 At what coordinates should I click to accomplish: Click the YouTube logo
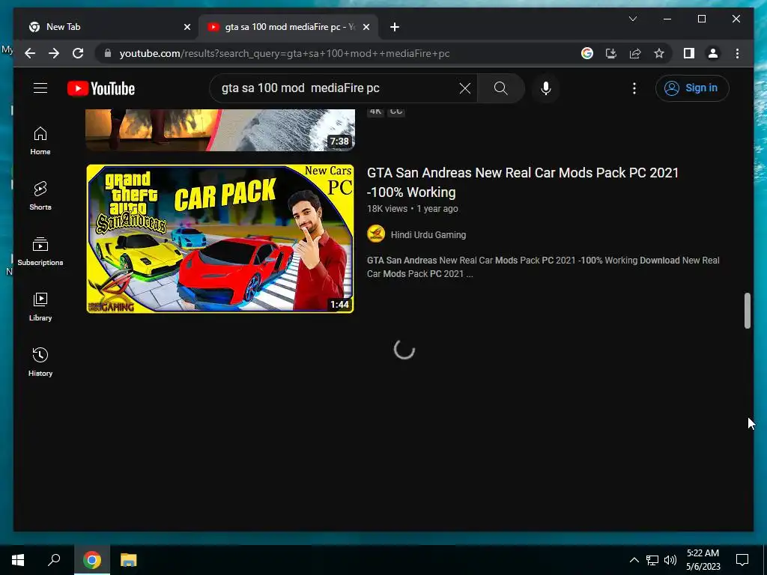coord(101,88)
